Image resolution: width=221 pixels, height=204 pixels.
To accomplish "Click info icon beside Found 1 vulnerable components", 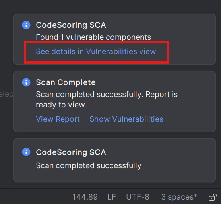I will 26,25.
